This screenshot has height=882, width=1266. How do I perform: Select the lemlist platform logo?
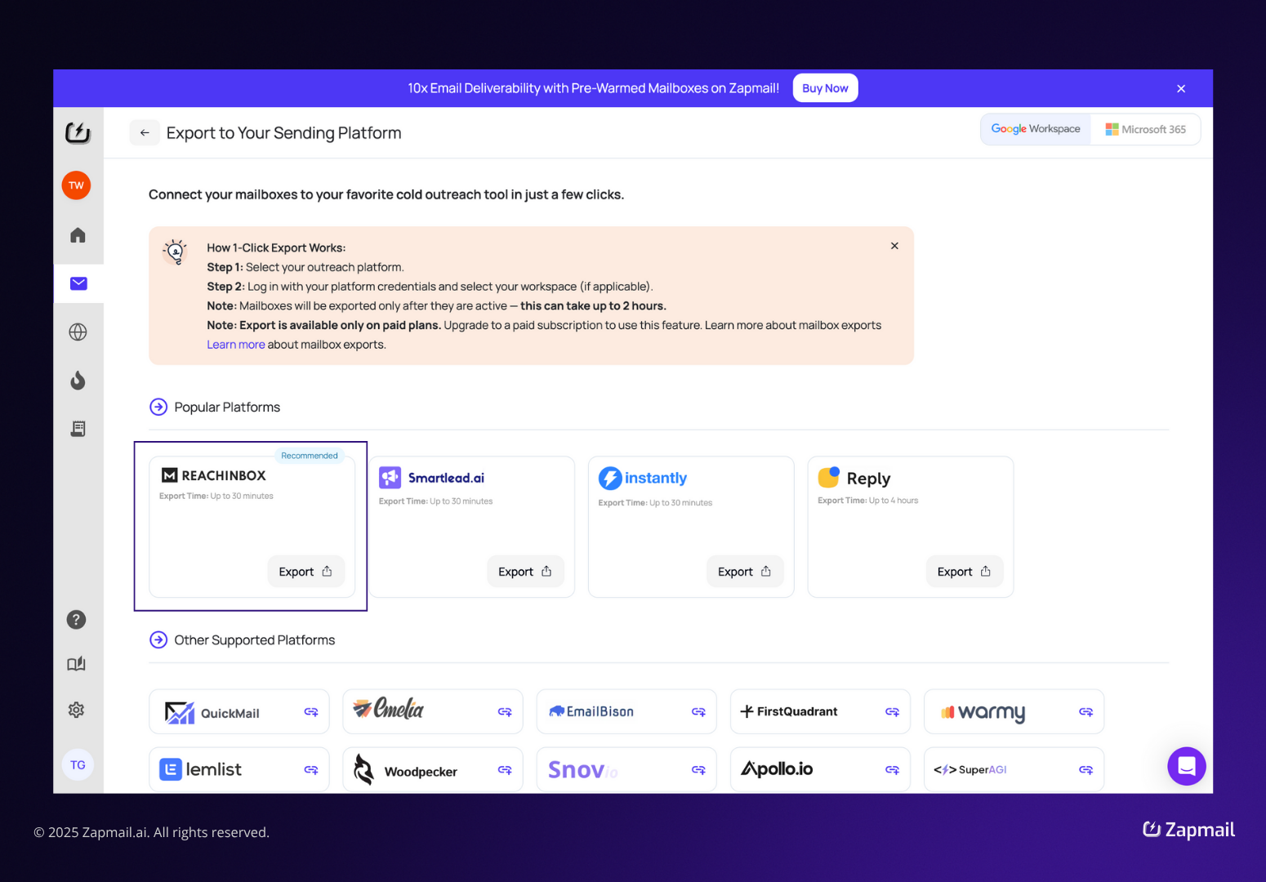click(x=200, y=769)
